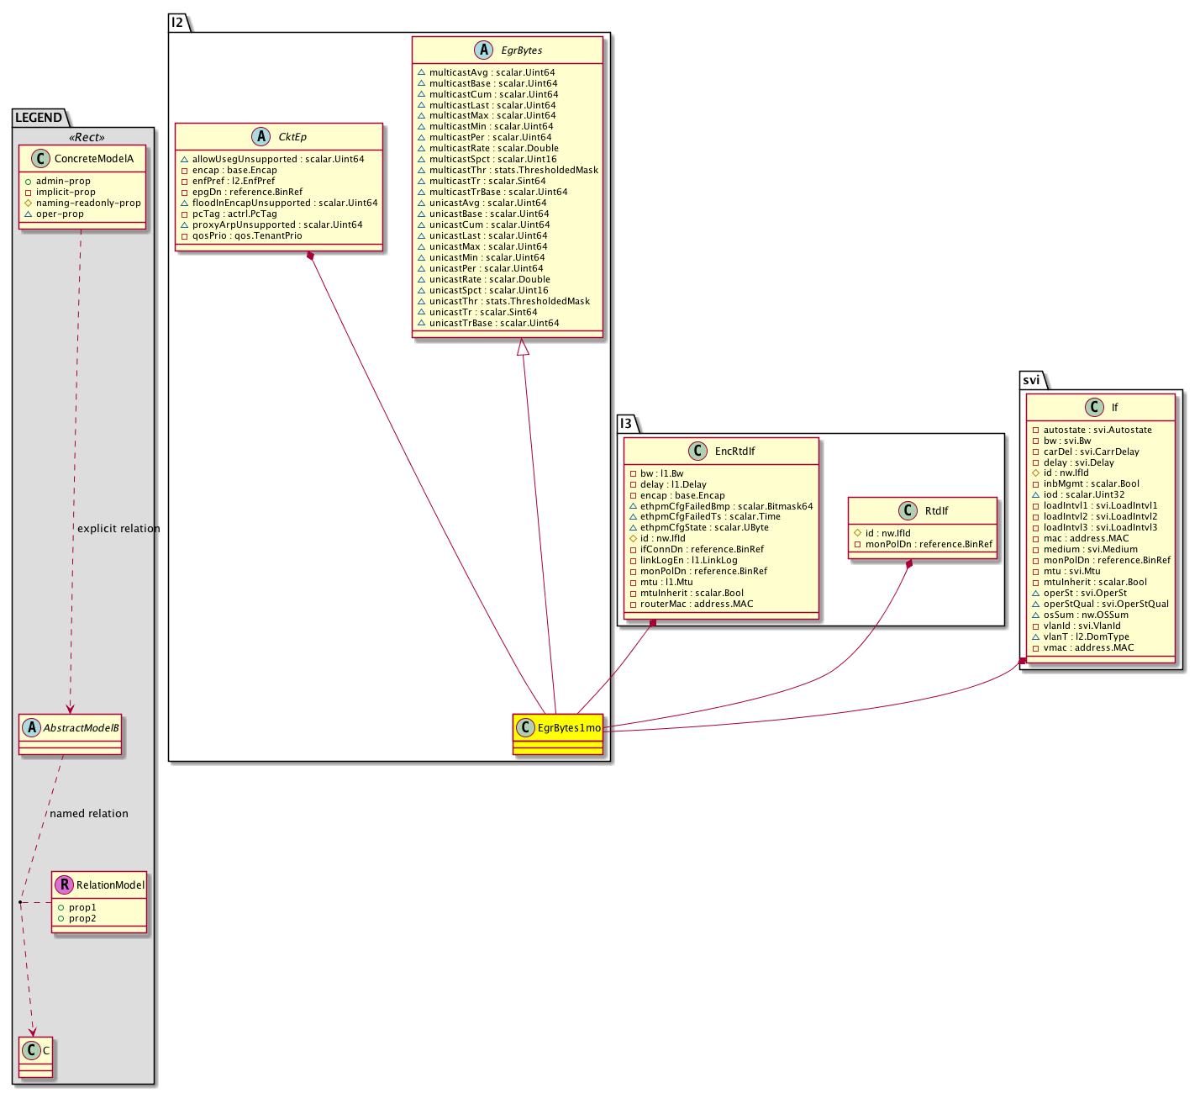The width and height of the screenshot is (1200, 1093).
Task: Click the yellow highlighted EgrBytes1mo class name
Action: 569,728
